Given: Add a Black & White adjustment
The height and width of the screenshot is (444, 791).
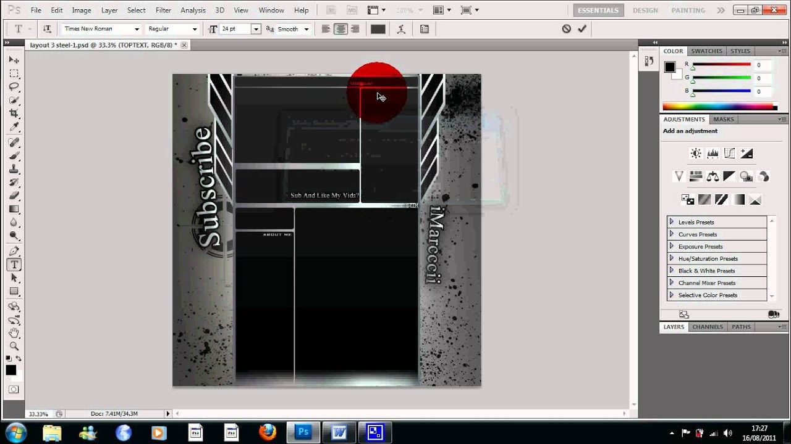Looking at the screenshot, I should 729,177.
